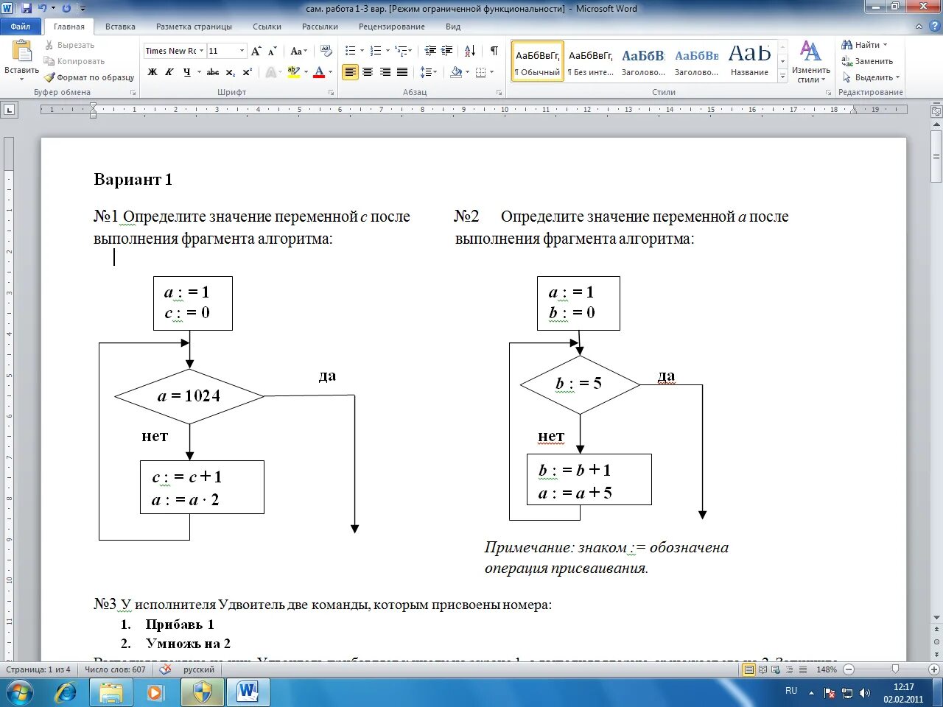Switch to the Рецензирование tab
The height and width of the screenshot is (707, 943).
point(392,27)
